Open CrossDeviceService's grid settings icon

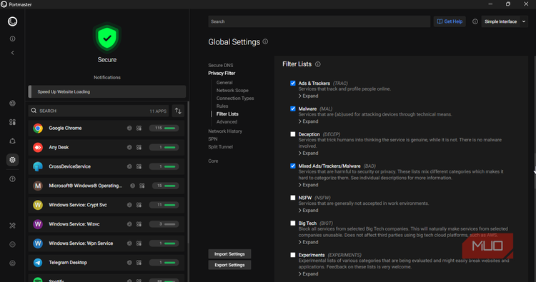[x=139, y=166]
